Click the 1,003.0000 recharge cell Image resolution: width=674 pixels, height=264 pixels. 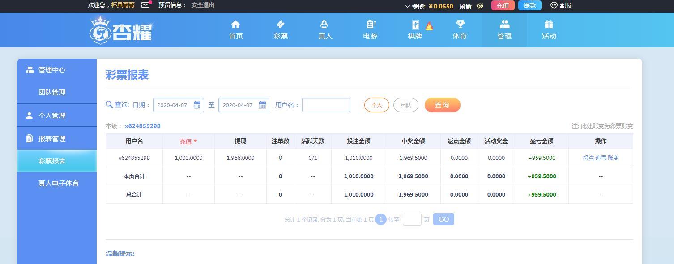click(188, 158)
